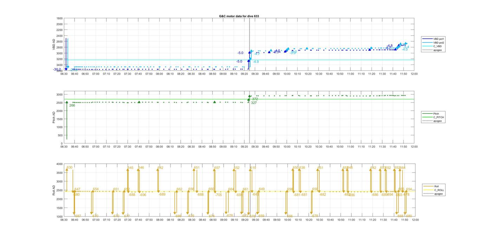The height and width of the screenshot is (243, 492).
Task: Click the "665" roll data label
Action: click(401, 189)
